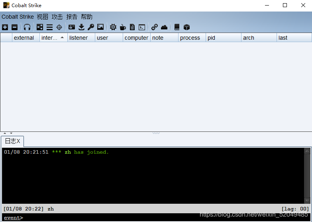Sort by user column header
The width and height of the screenshot is (312, 222).
tap(109, 38)
